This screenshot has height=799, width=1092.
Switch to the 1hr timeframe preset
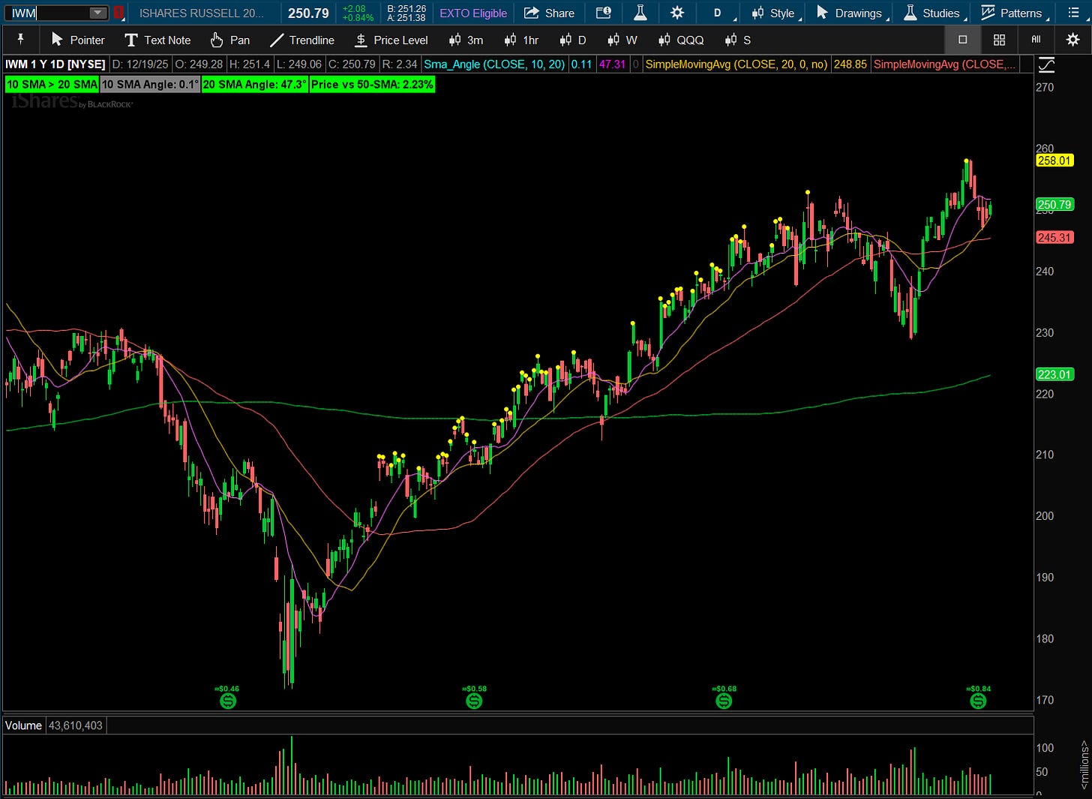(522, 40)
